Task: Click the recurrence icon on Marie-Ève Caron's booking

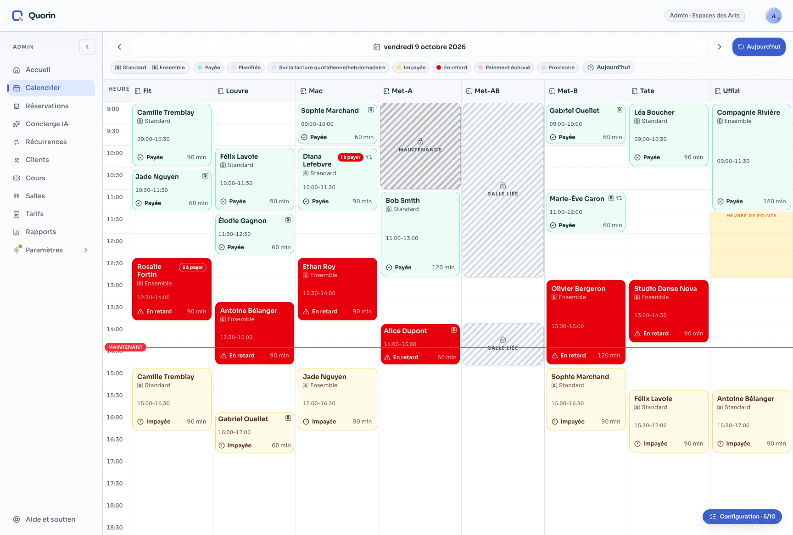Action: coord(619,198)
